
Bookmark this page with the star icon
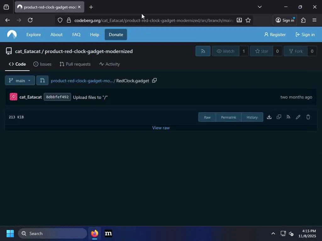point(248,20)
